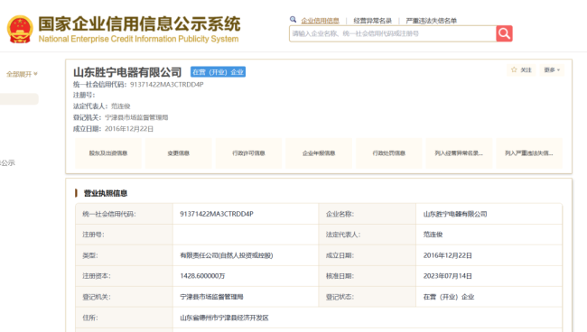Image resolution: width=587 pixels, height=332 pixels.
Task: Open the 列入经营异常名录 section
Action: click(x=459, y=152)
